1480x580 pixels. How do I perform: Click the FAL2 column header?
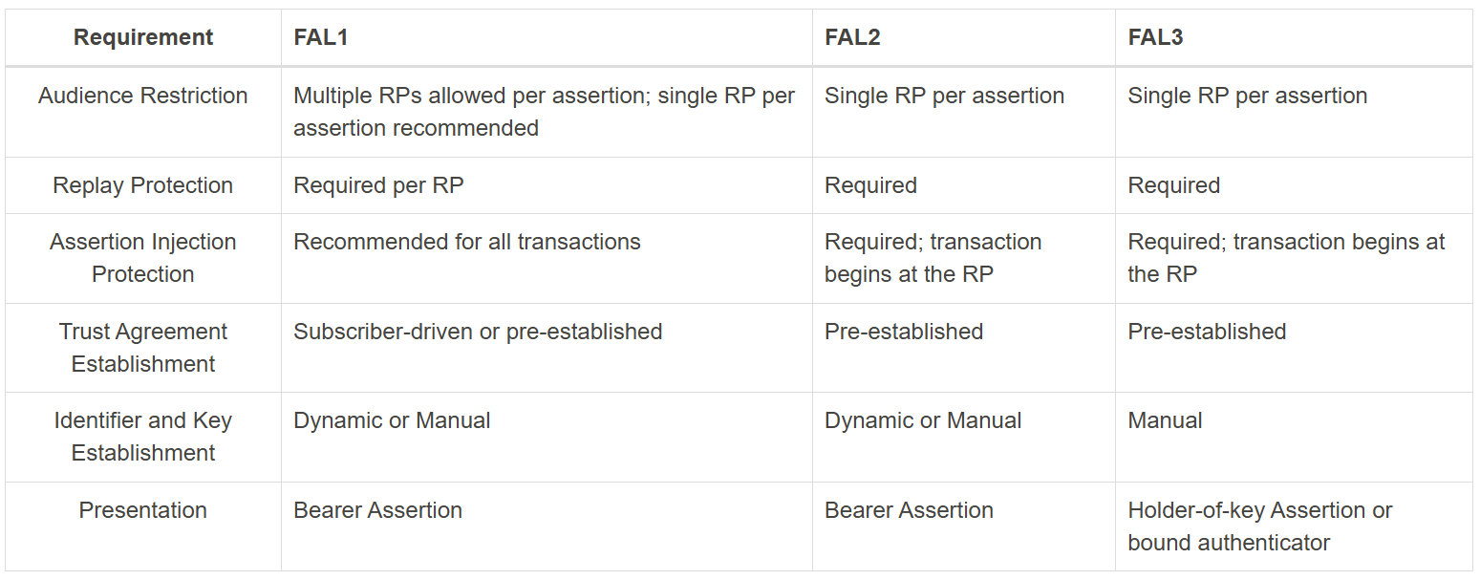852,37
